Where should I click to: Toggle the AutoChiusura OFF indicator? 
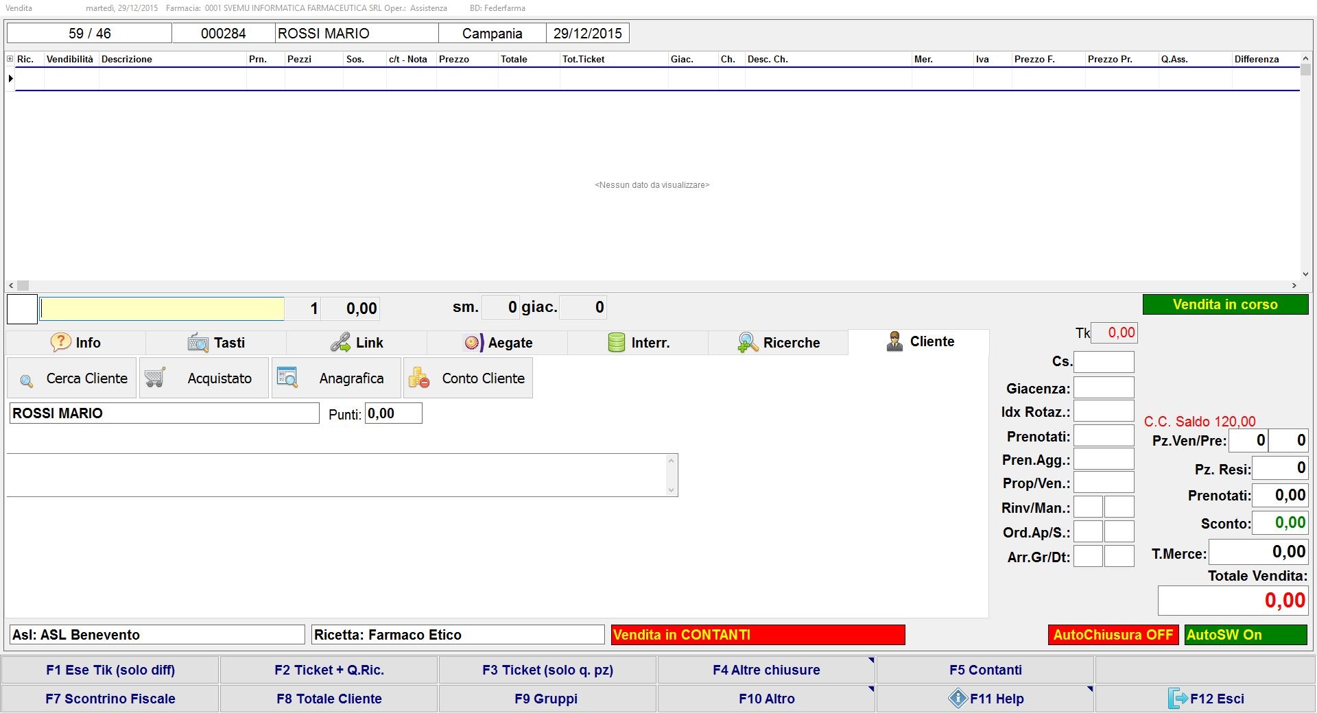[x=1112, y=635]
